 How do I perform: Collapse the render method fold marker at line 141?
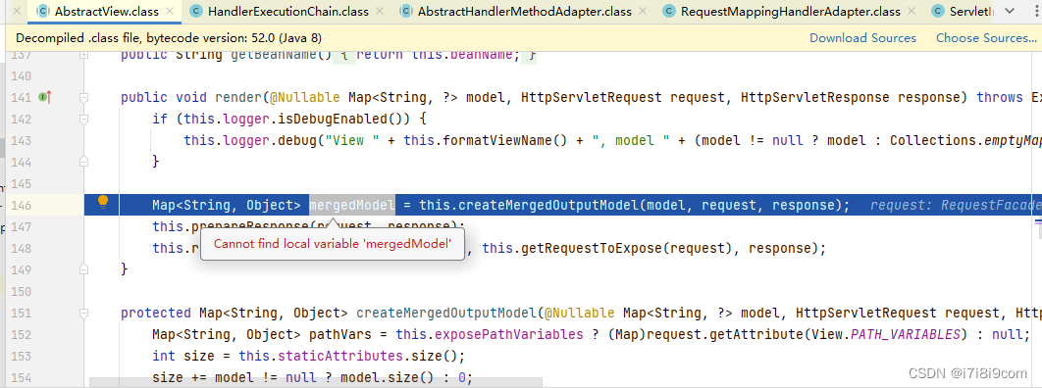coord(83,98)
